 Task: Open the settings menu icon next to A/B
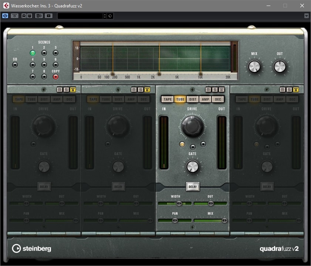(48, 16)
